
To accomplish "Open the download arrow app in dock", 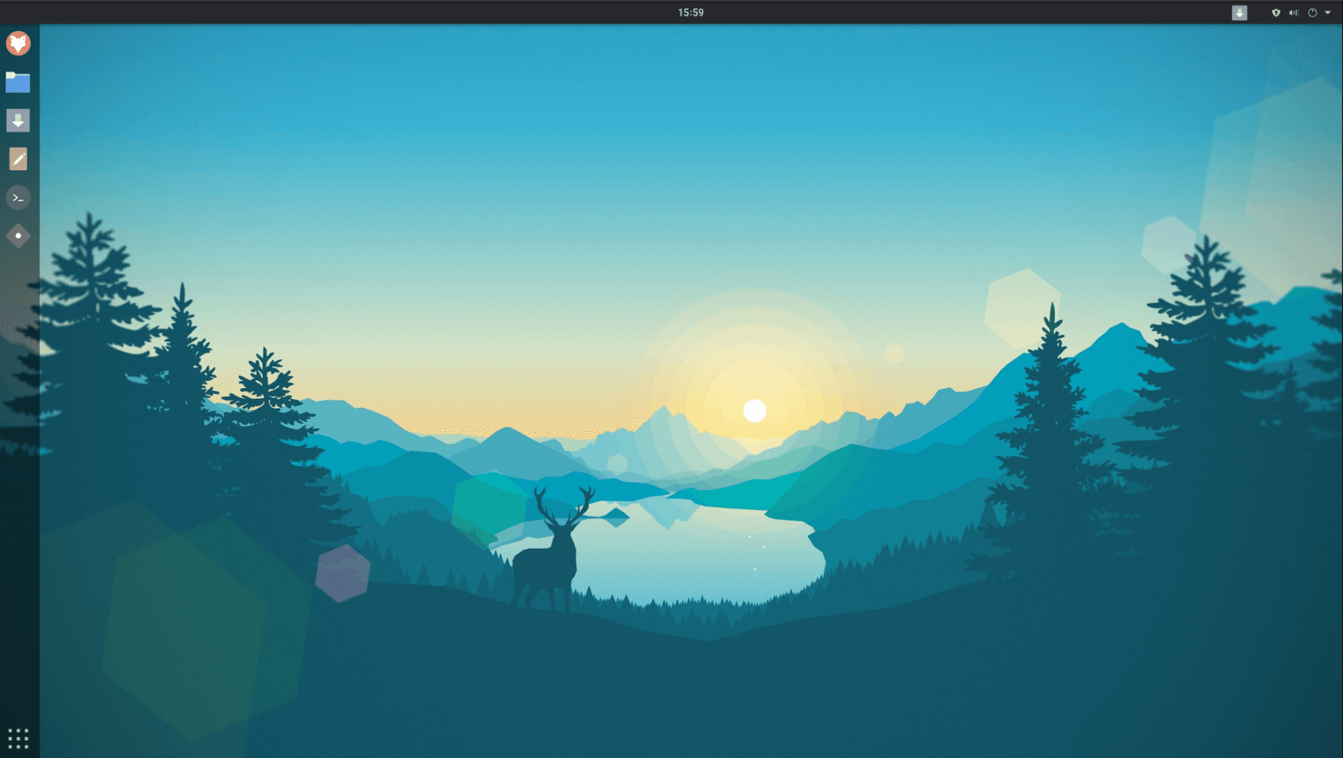I will [x=18, y=120].
